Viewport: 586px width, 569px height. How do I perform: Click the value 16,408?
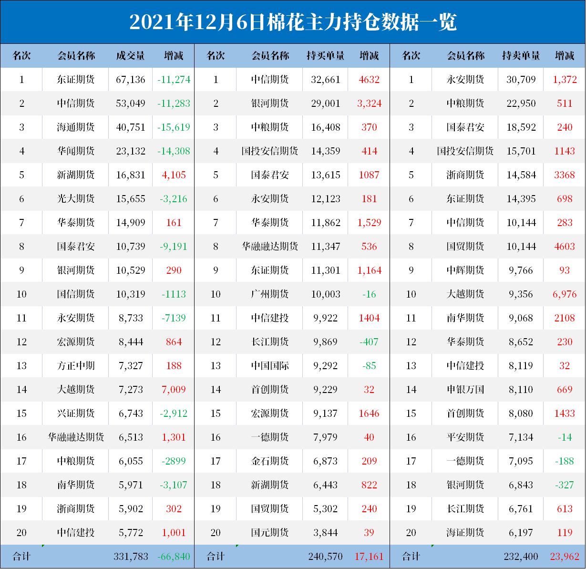(326, 127)
